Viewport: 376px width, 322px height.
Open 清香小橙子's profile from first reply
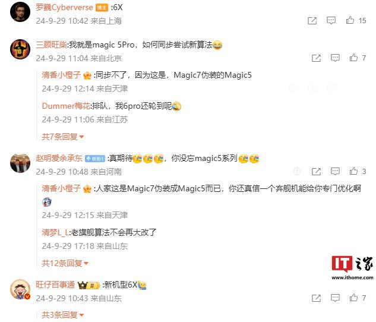click(x=61, y=75)
